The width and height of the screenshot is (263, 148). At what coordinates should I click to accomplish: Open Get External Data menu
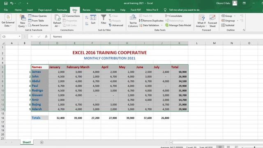click(x=8, y=21)
